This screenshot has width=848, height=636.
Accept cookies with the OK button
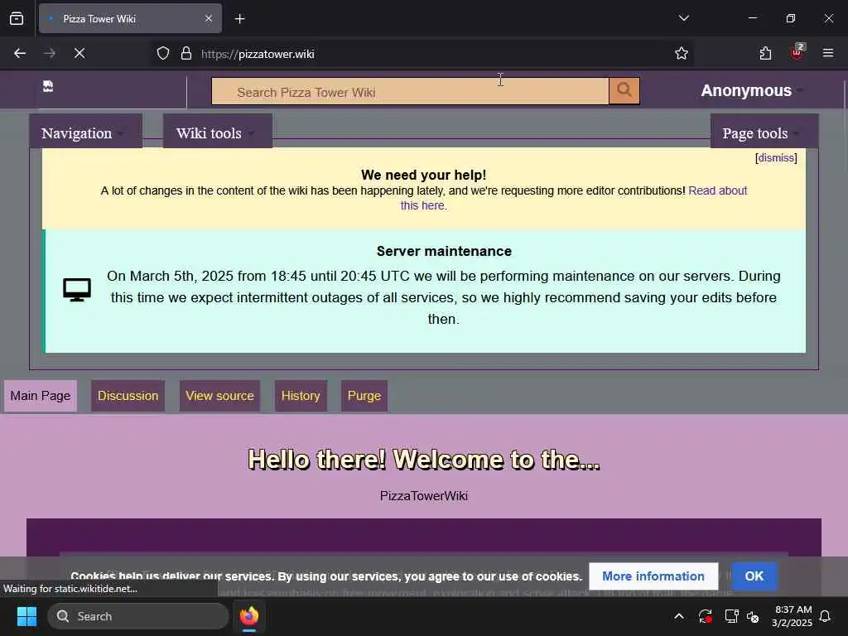[x=754, y=576]
